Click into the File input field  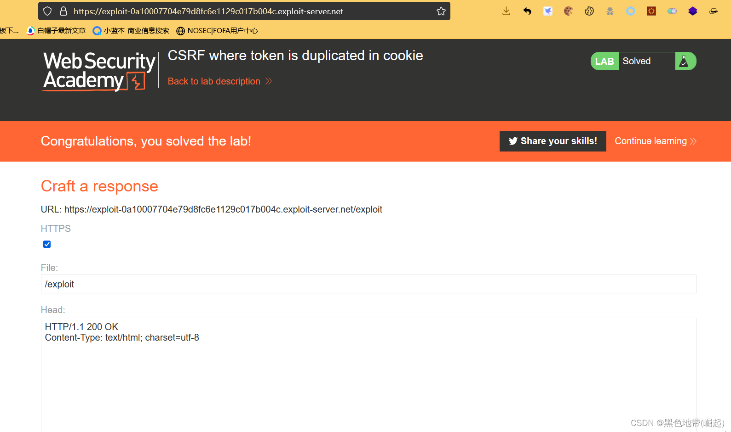pos(368,284)
